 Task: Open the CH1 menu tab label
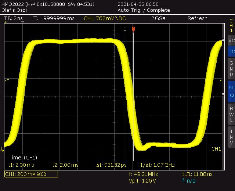point(231,26)
